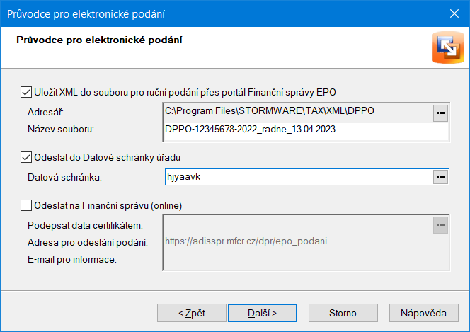
Task: Close the Průvodce dialog with the X
Action: [x=454, y=13]
